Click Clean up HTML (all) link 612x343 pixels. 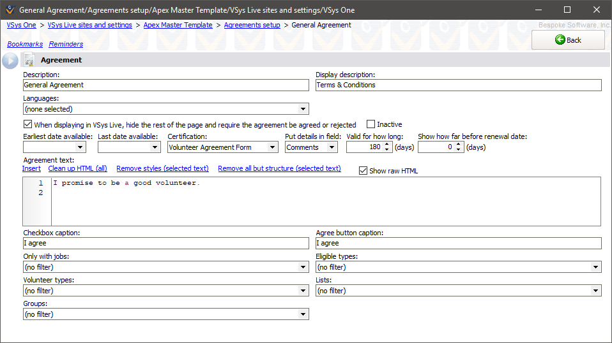pyautogui.click(x=77, y=168)
